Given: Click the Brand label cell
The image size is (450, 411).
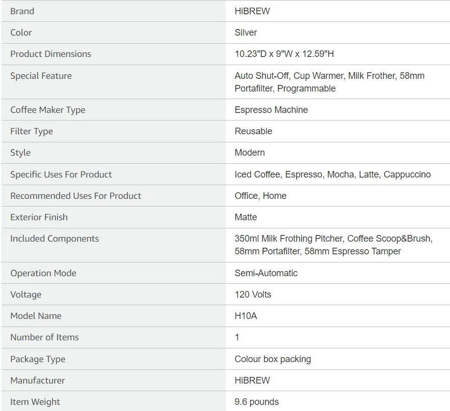Looking at the screenshot, I should [113, 11].
